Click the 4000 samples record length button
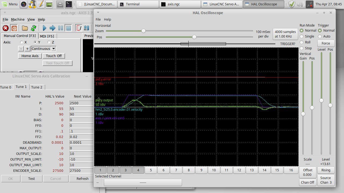Screen dimensions: 344x193 click(285, 34)
